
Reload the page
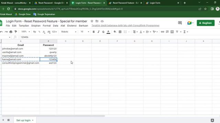8,9
